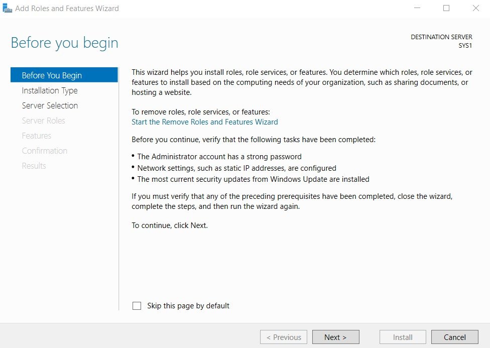The image size is (490, 348).
Task: Start the Remove Roles and Features Wizard
Action: pyautogui.click(x=205, y=122)
